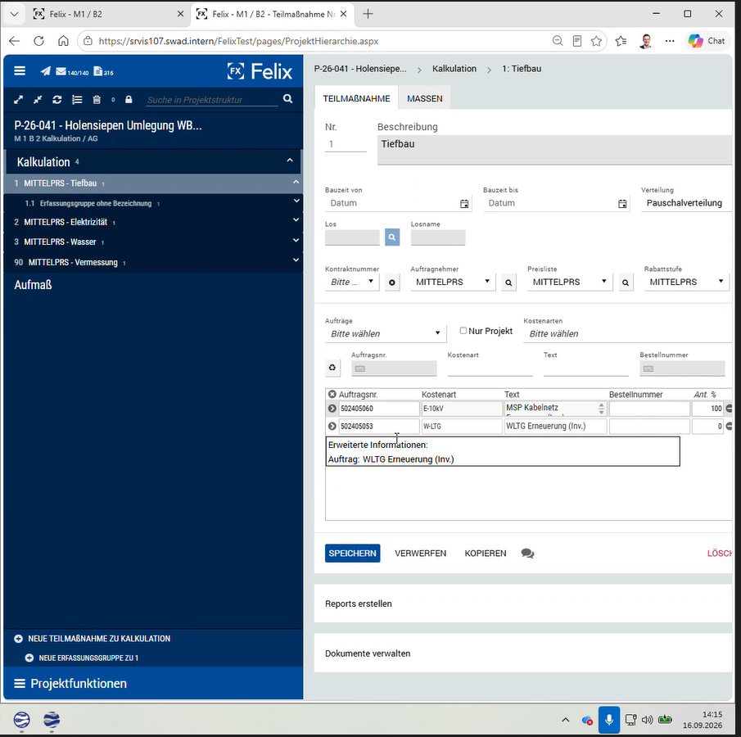The image size is (741, 737).
Task: Open the mail inbox showing 140/140
Action: [x=72, y=71]
